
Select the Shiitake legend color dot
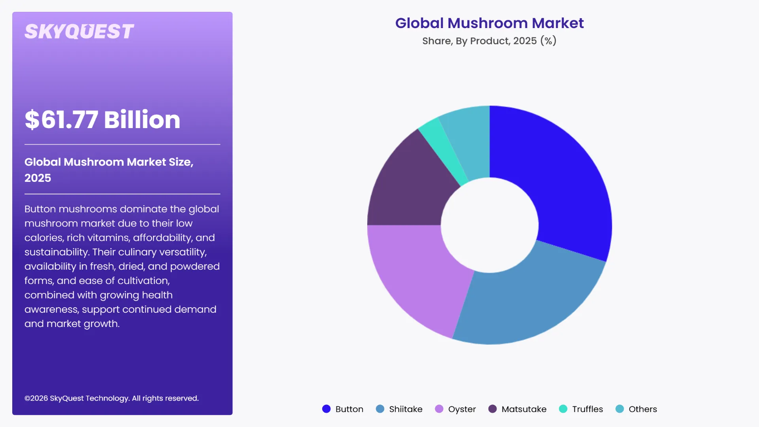[380, 409]
